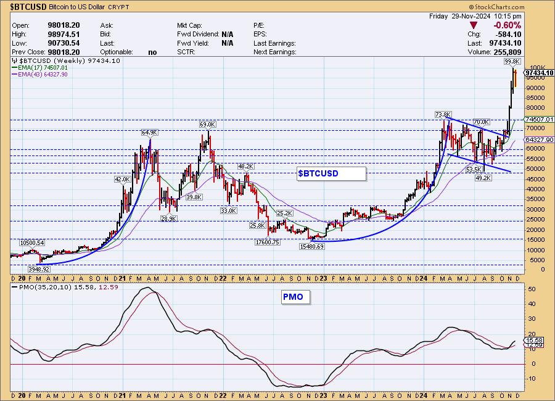
Task: Click the 39.8K price label
Action: 194,197
